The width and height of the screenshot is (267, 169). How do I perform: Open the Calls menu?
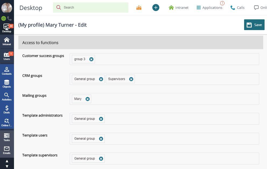click(x=237, y=8)
